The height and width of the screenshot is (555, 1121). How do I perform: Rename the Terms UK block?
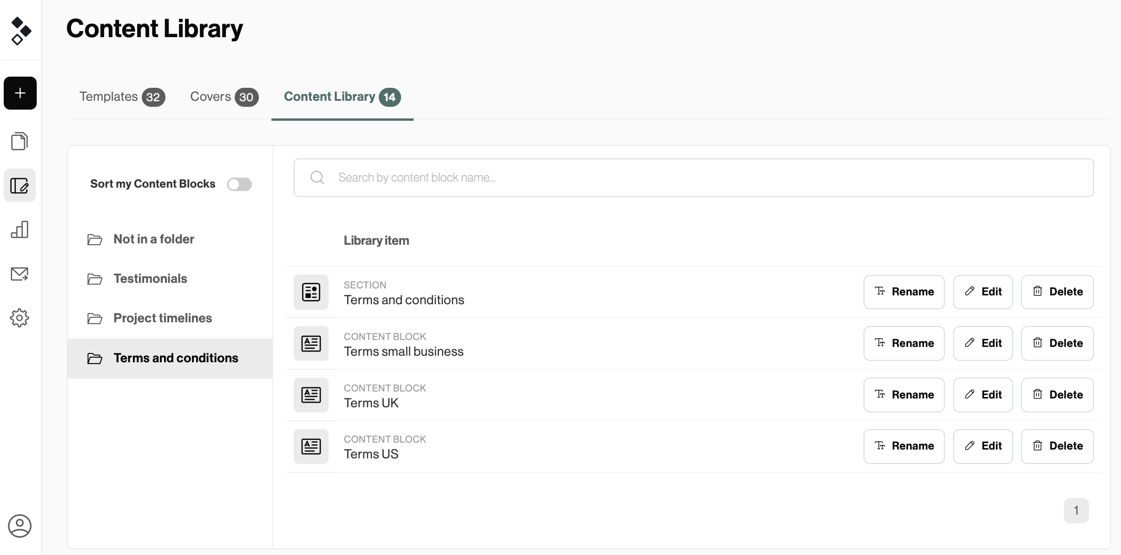pos(904,395)
